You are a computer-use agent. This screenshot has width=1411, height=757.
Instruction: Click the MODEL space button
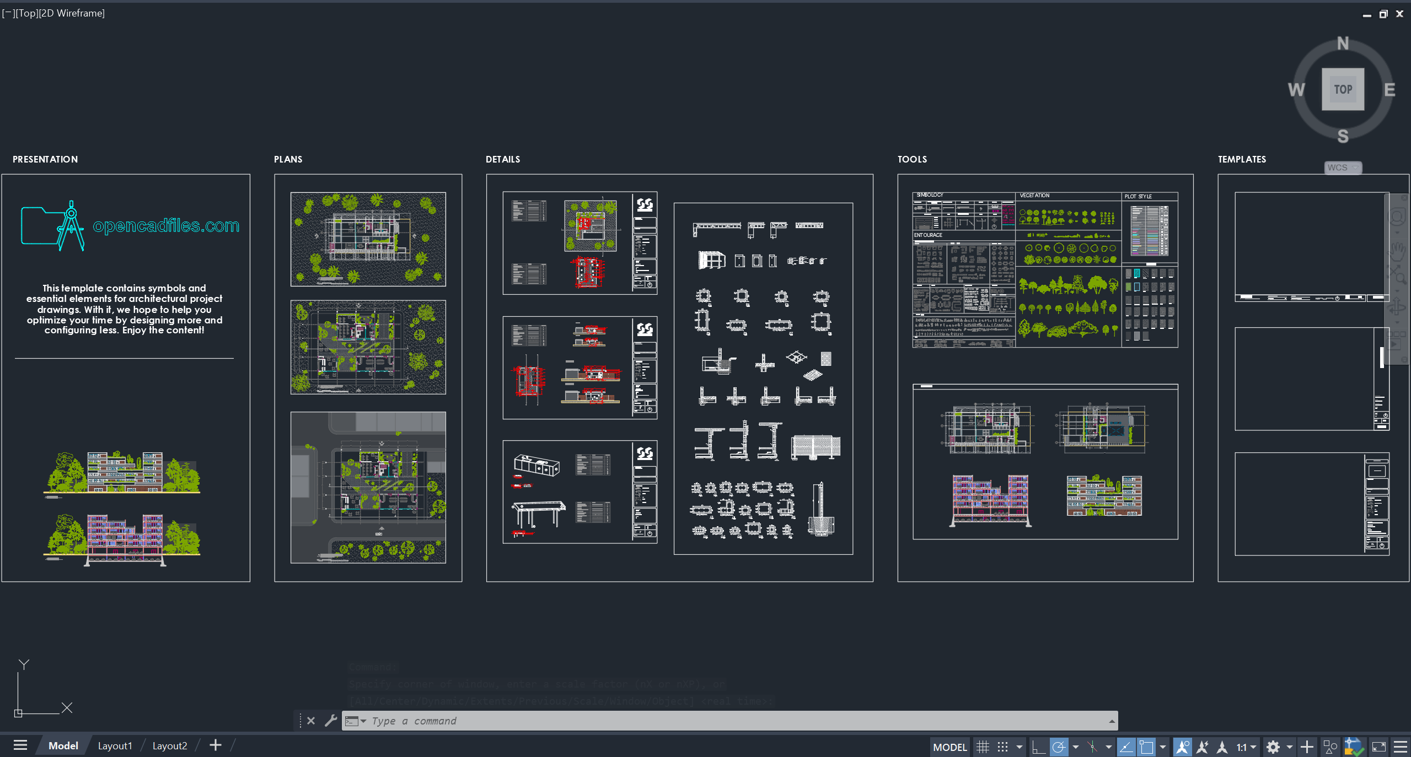[x=950, y=747]
